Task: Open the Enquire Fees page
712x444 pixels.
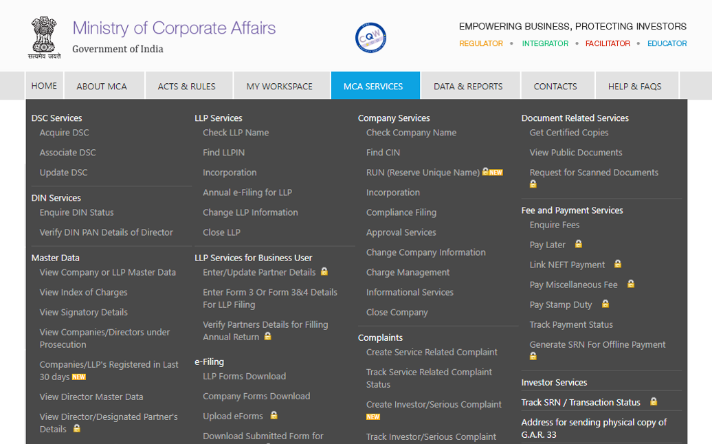Action: click(555, 224)
